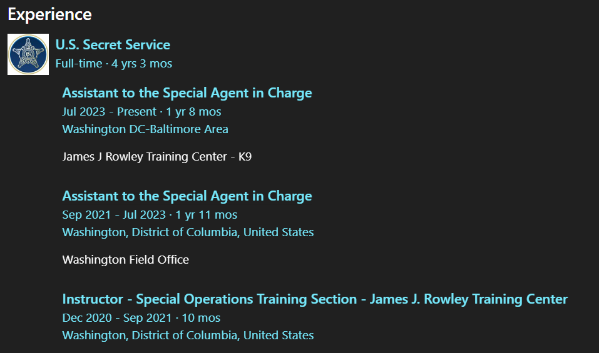This screenshot has height=353, width=599.
Task: Select the 10 mos duration text
Action: pos(201,318)
